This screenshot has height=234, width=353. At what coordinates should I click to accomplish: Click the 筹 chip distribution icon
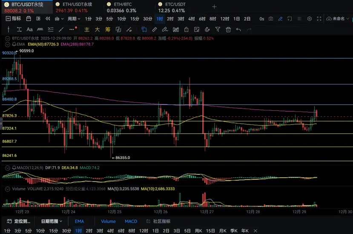coord(108,29)
